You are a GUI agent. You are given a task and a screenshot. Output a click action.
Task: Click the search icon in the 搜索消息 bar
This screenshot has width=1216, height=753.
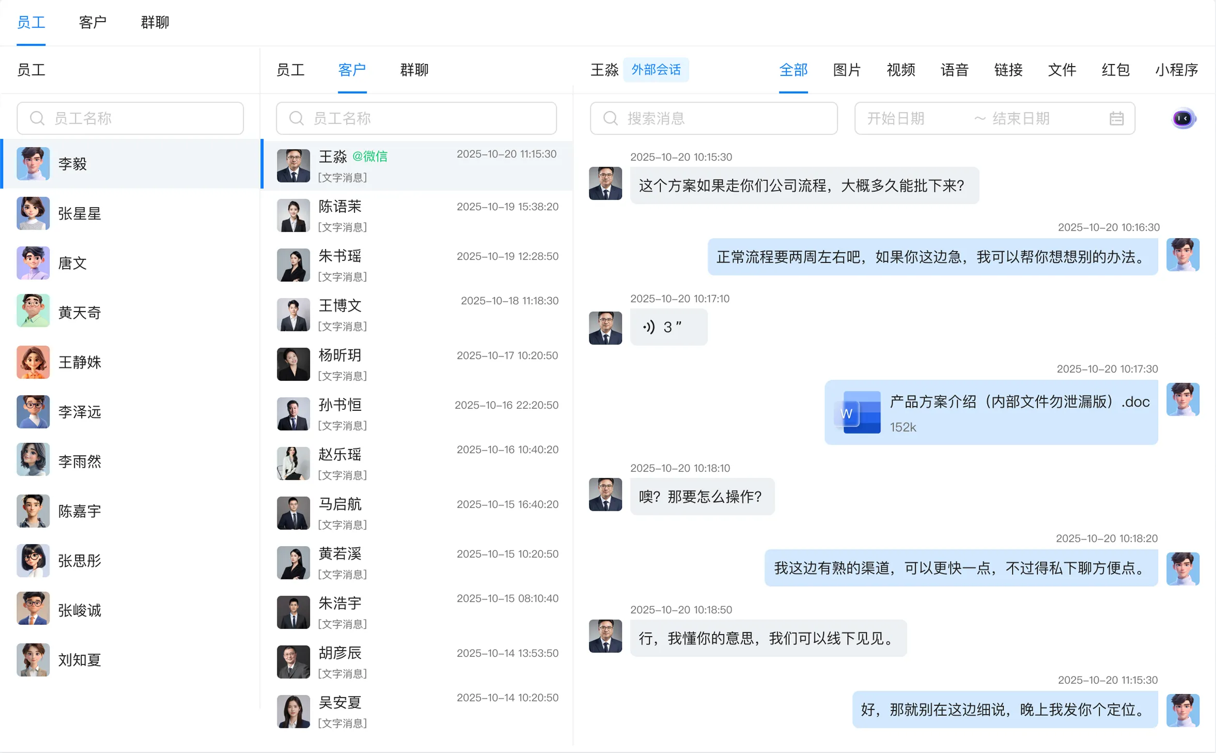(x=610, y=118)
